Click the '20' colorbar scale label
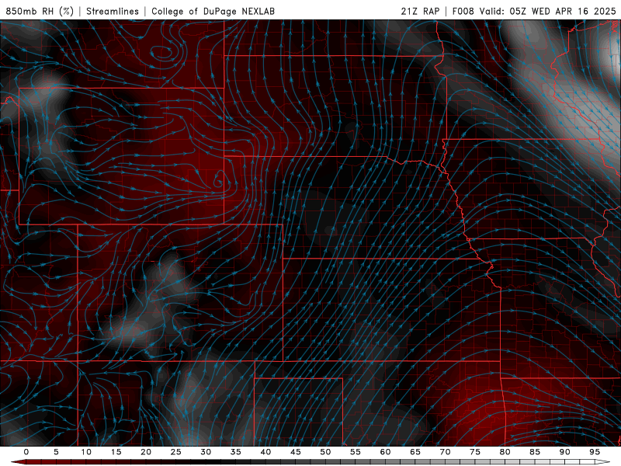Viewport: 621px width, 466px height. pyautogui.click(x=146, y=452)
